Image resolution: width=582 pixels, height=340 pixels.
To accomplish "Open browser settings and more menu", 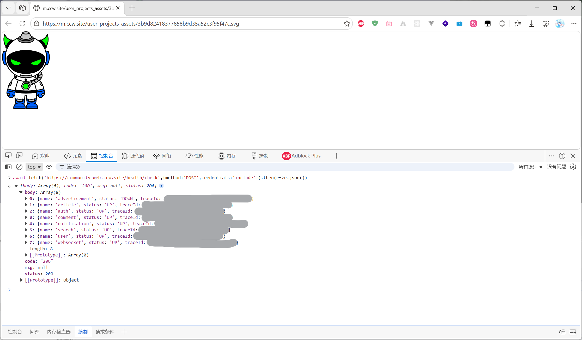I will pyautogui.click(x=574, y=24).
